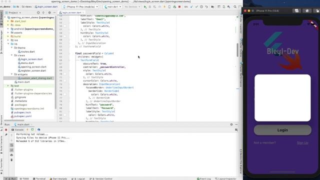This screenshot has width=320, height=180.
Task: Open Project panel settings gear
Action: (49, 12)
